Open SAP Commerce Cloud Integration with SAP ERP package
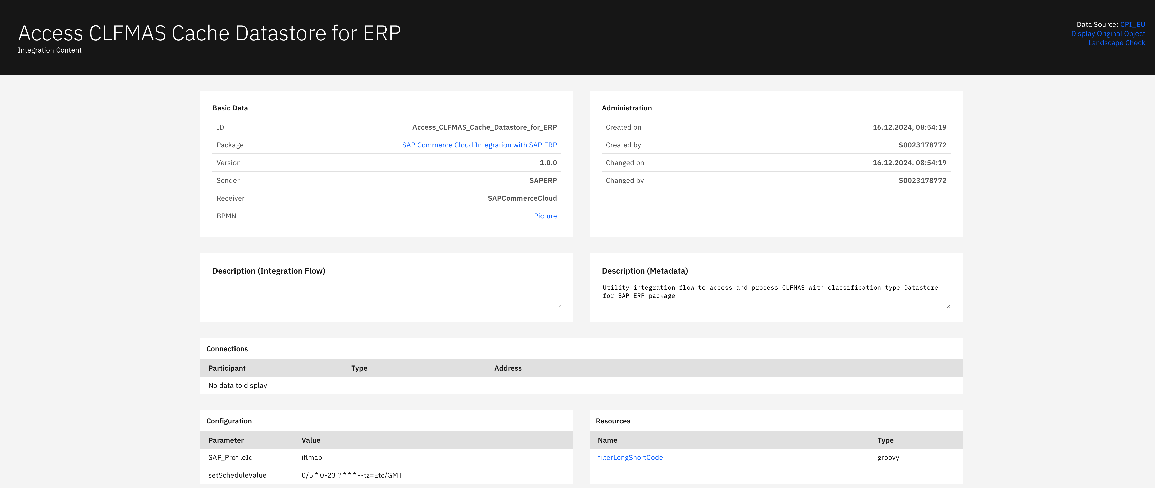Image resolution: width=1155 pixels, height=488 pixels. pyautogui.click(x=479, y=145)
